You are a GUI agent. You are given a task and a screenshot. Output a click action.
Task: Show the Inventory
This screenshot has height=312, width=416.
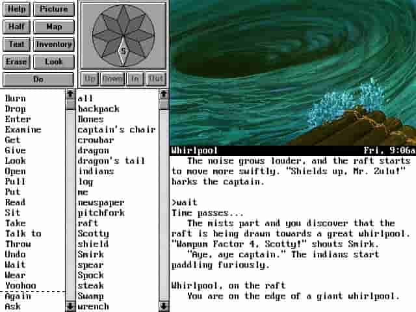pos(54,44)
